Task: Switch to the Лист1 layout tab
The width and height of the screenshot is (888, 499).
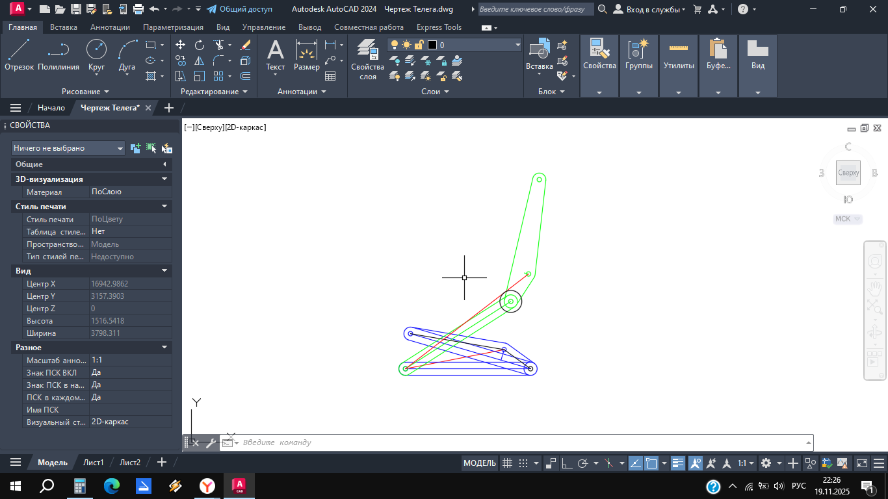Action: pos(93,463)
